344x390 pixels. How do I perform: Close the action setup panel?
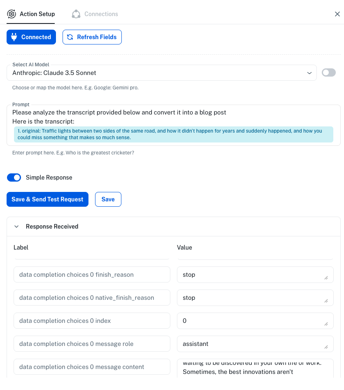[337, 14]
